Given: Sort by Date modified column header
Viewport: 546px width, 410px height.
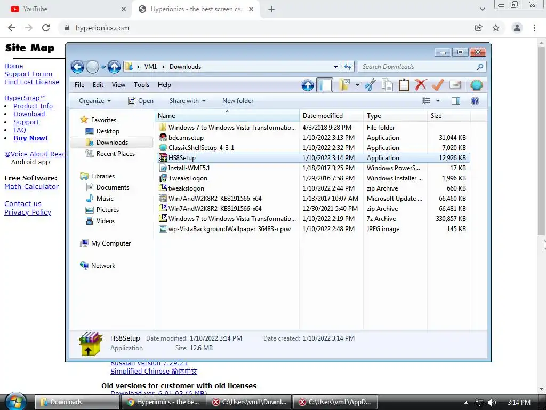Looking at the screenshot, I should pos(331,116).
